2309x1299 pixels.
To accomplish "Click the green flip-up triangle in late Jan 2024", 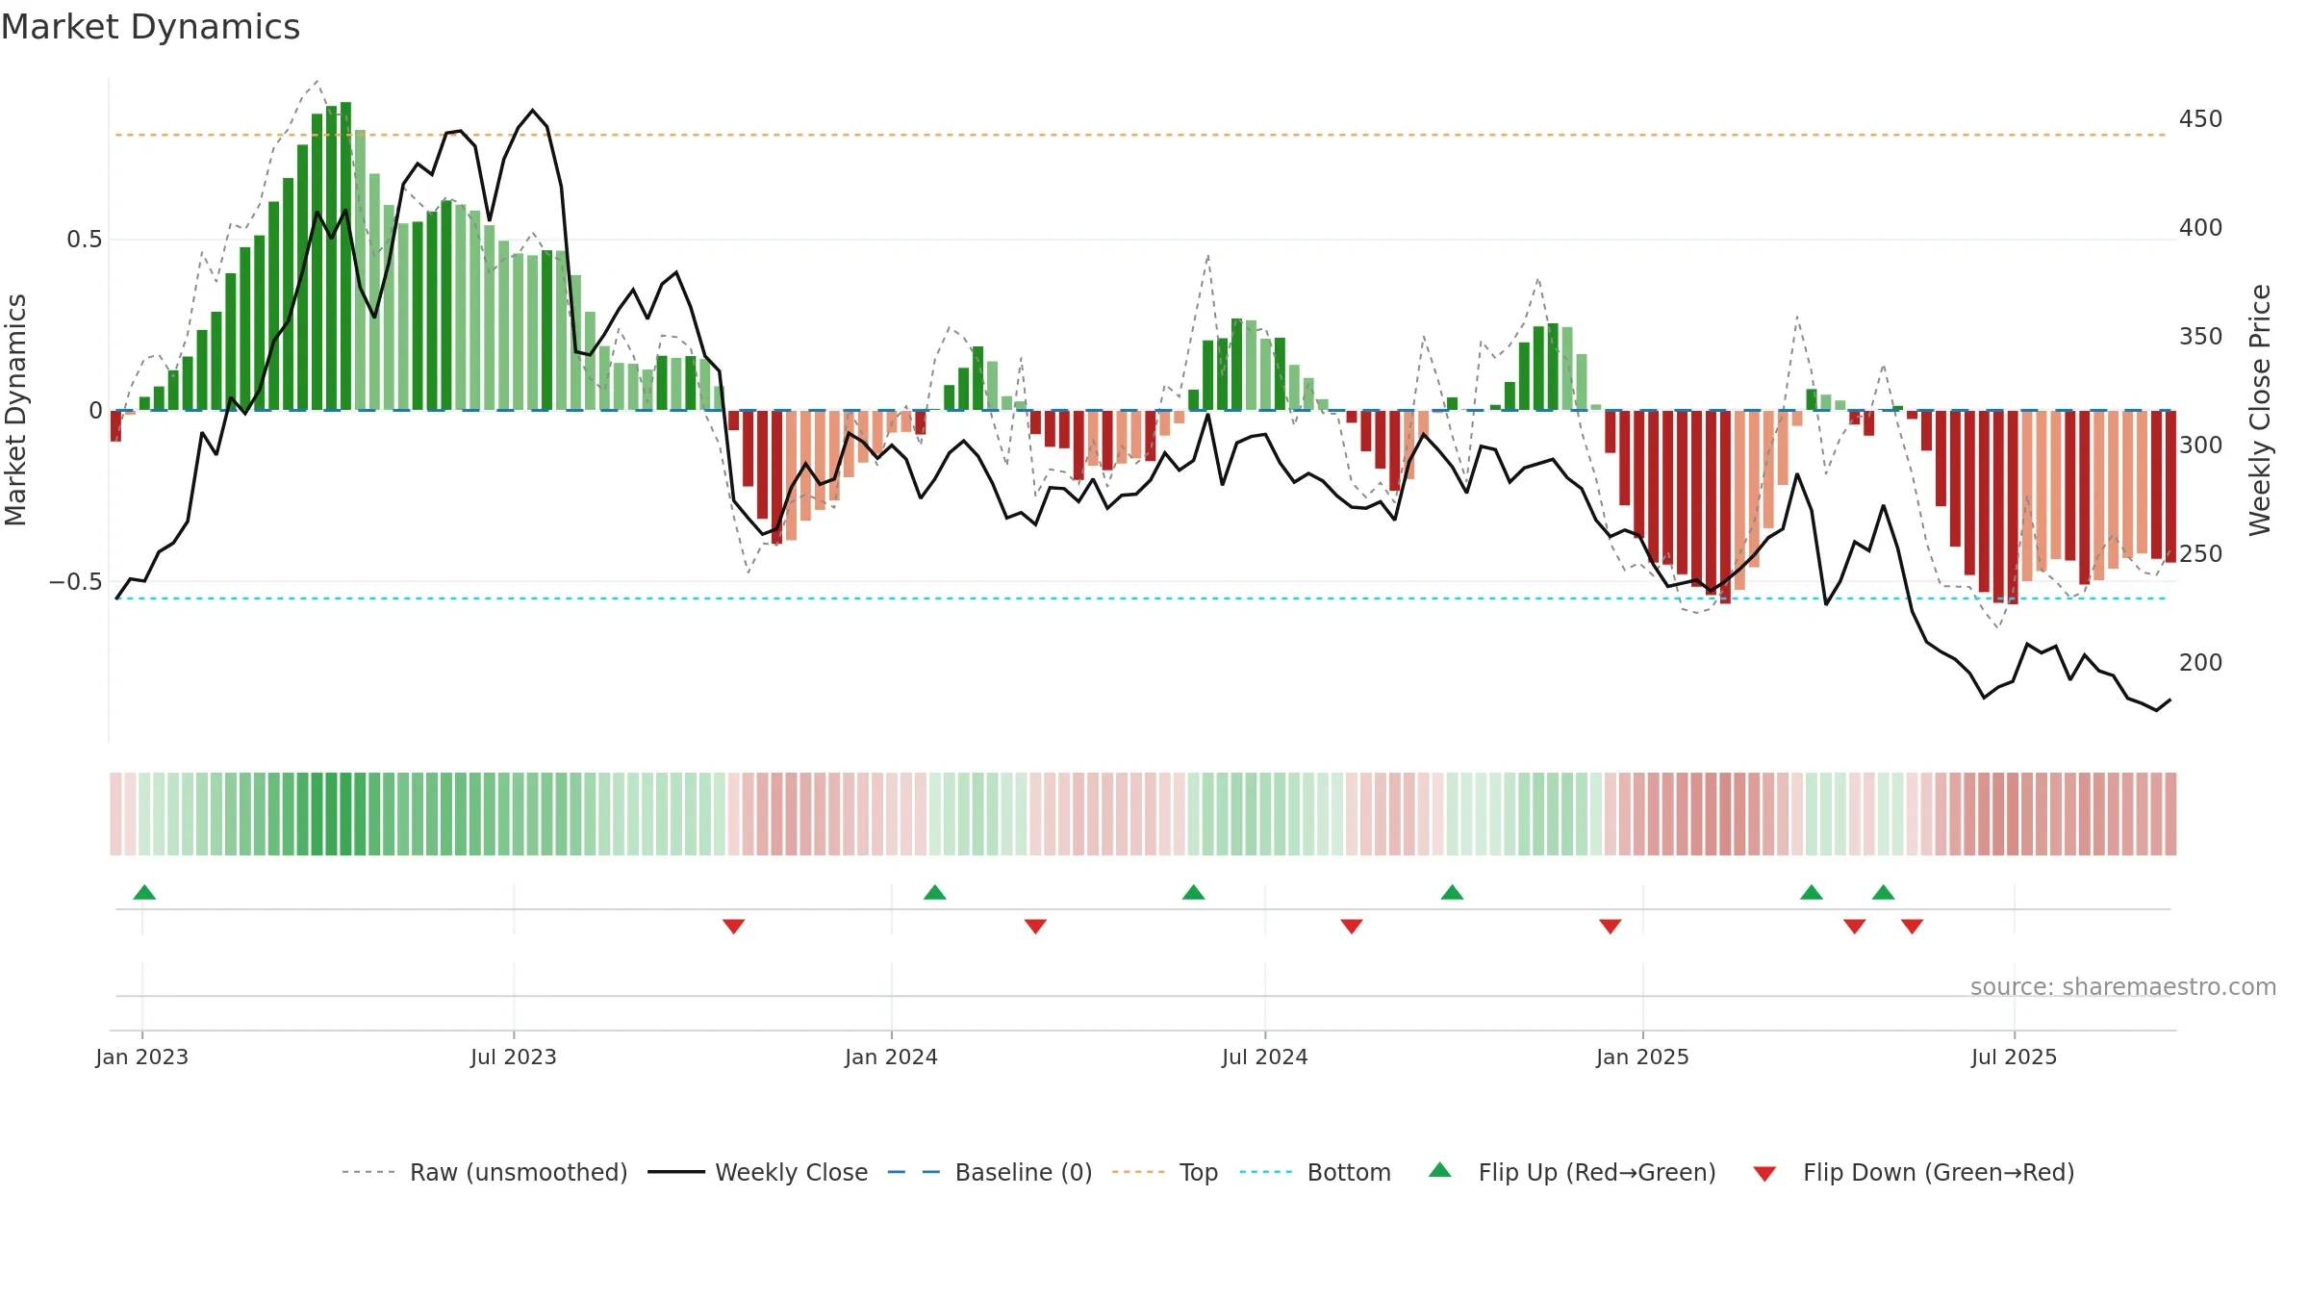I will (935, 892).
